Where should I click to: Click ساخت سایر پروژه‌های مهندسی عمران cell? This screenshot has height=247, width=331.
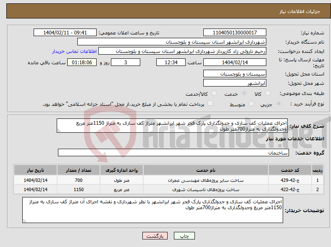pos(205,180)
